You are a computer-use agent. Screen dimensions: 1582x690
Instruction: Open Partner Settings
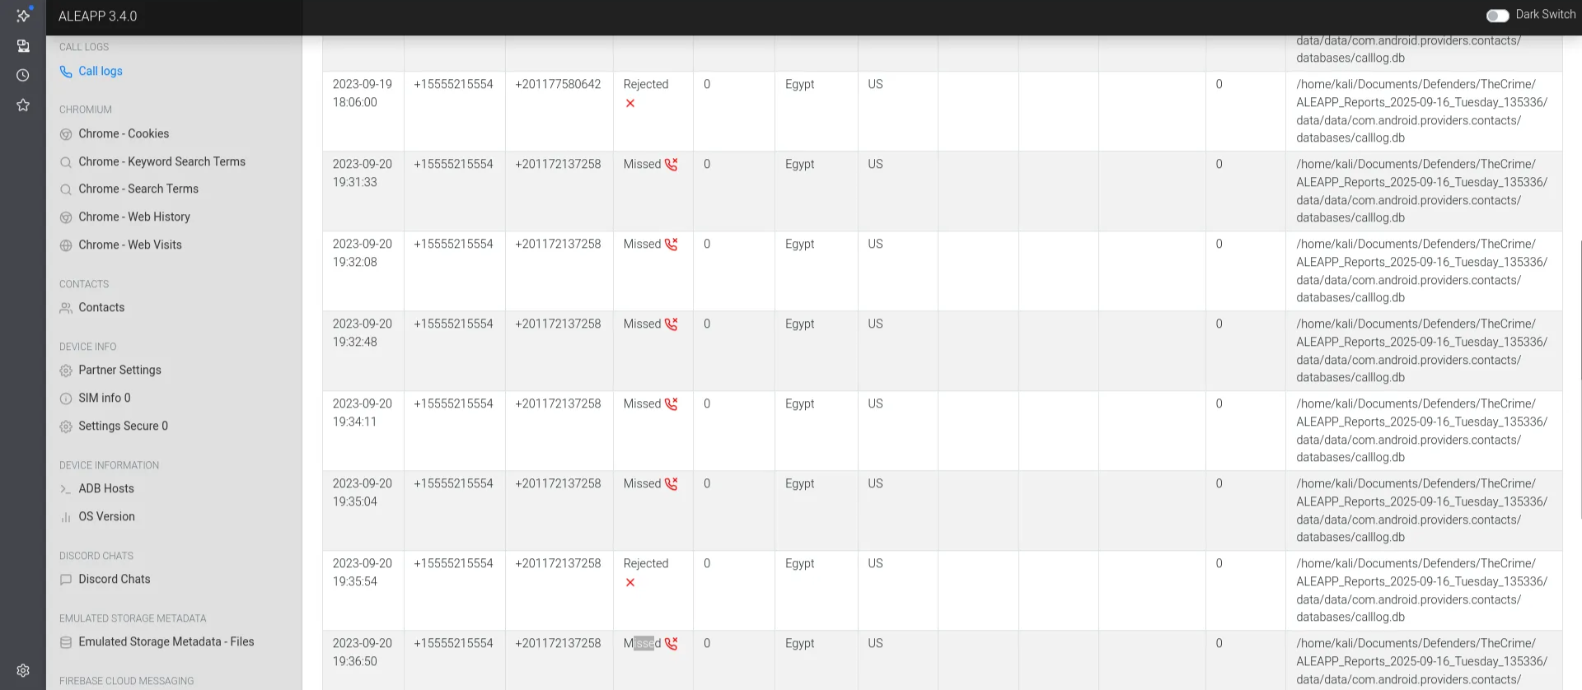tap(119, 370)
